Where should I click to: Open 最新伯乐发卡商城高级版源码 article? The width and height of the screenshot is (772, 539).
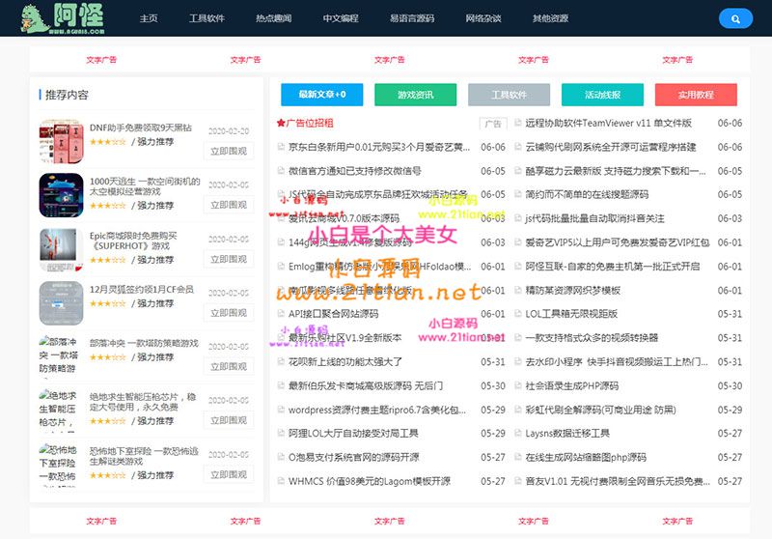tap(366, 385)
